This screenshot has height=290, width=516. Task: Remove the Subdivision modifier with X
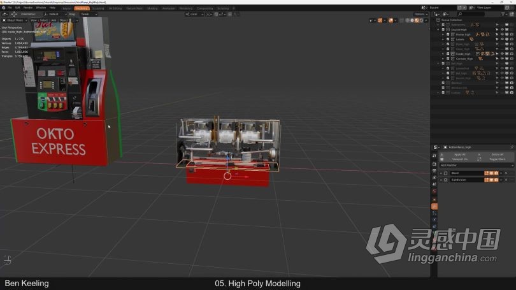[x=506, y=180]
